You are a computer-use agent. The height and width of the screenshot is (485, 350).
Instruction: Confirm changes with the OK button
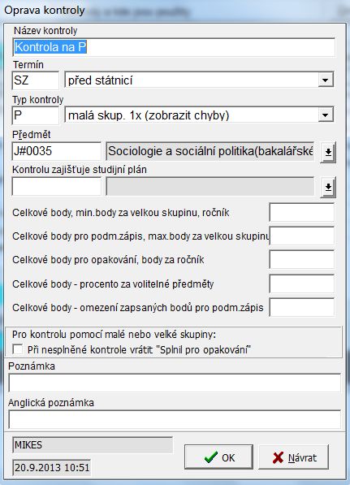[219, 457]
